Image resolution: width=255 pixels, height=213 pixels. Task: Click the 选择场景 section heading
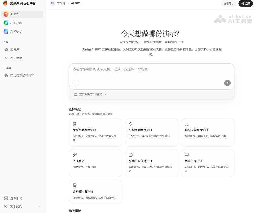coord(75,109)
